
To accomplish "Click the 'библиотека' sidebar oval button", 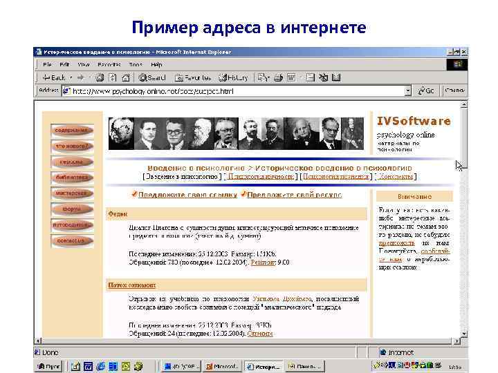I will (72, 178).
